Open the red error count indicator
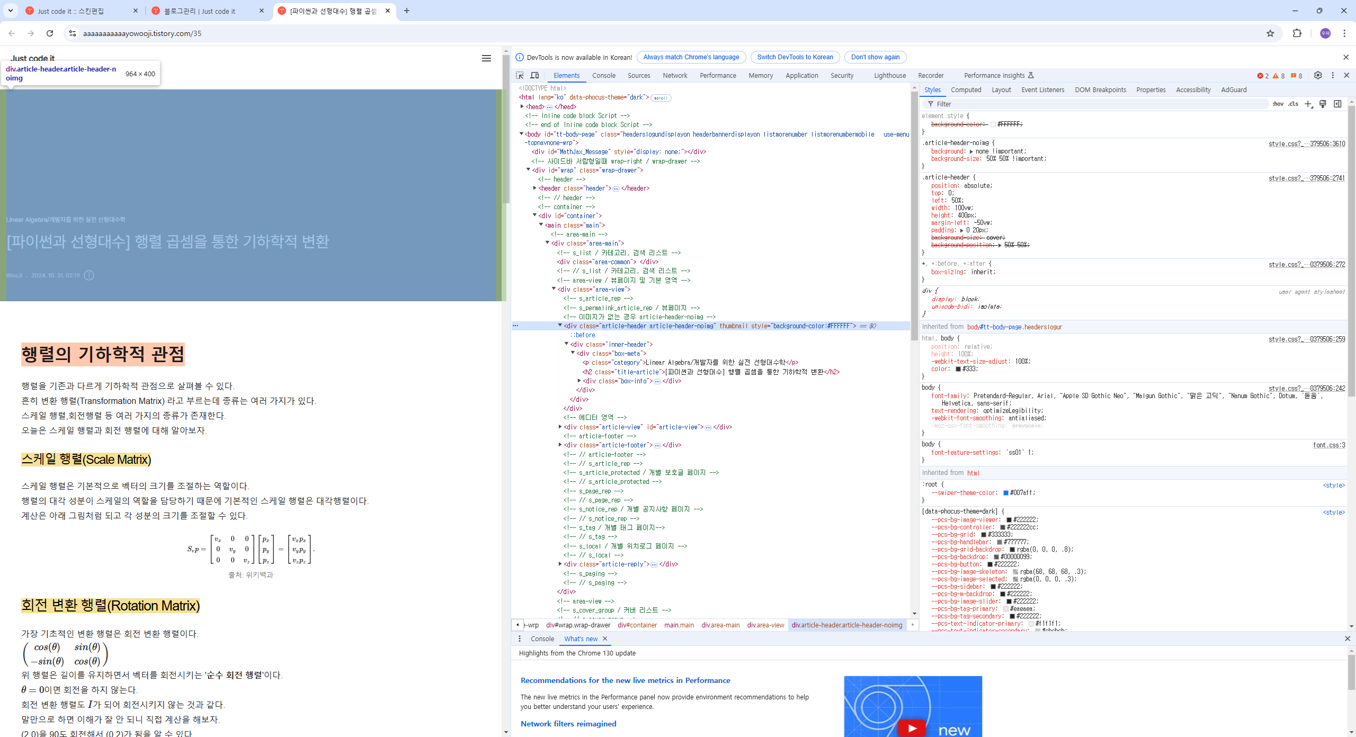The image size is (1356, 737). [1263, 76]
